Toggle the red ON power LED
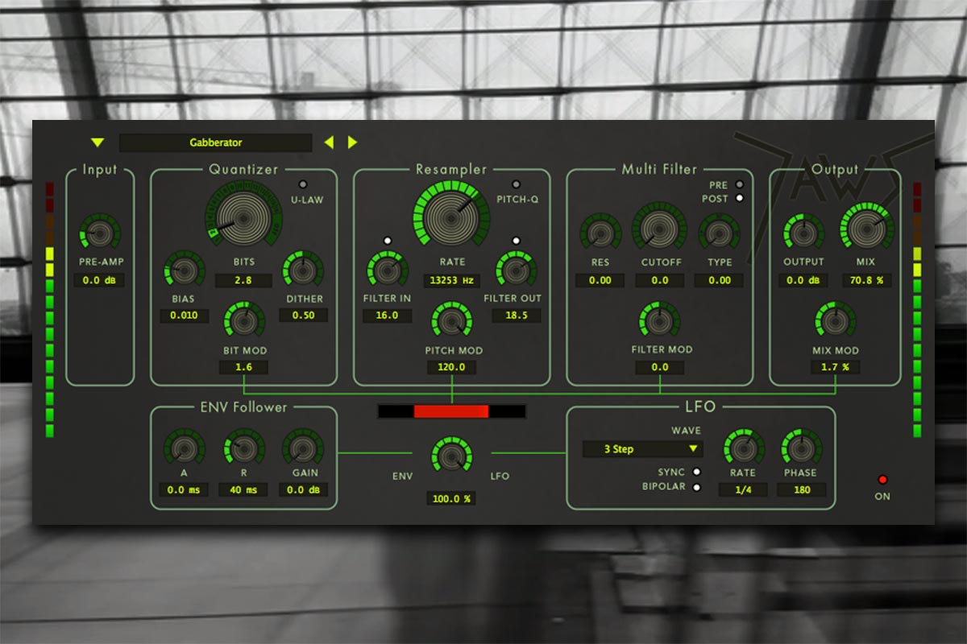The height and width of the screenshot is (644, 967). point(882,480)
